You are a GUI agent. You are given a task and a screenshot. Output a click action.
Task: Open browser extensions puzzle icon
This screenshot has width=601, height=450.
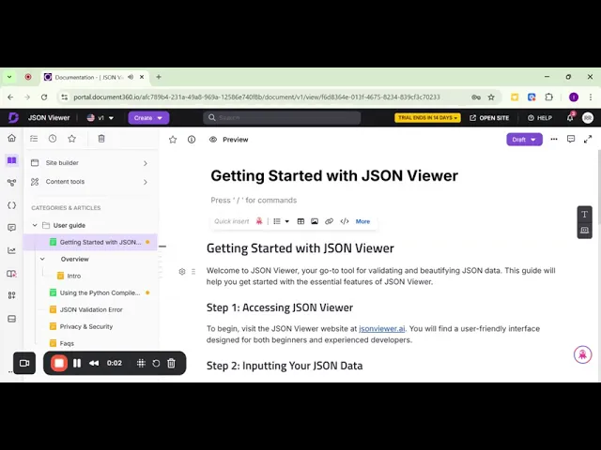(x=548, y=97)
